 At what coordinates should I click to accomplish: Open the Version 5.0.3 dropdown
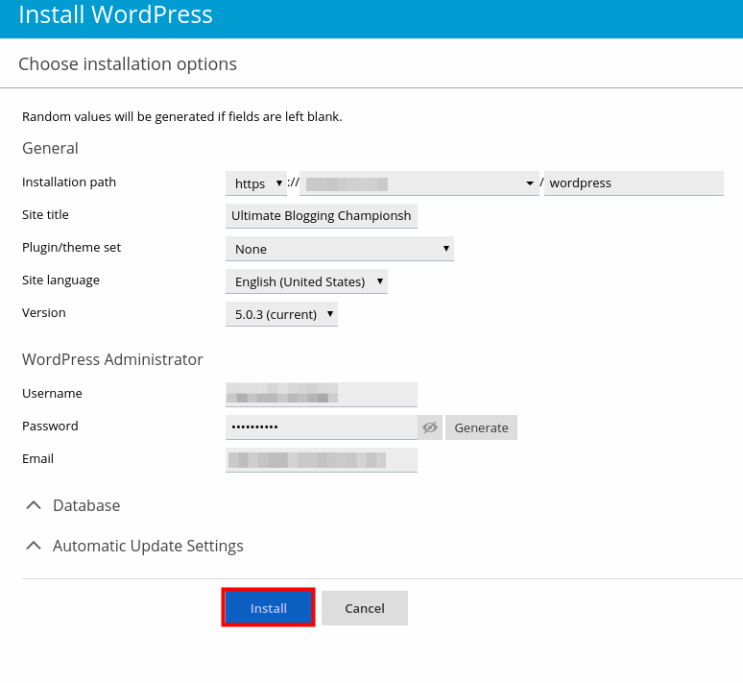click(x=281, y=314)
